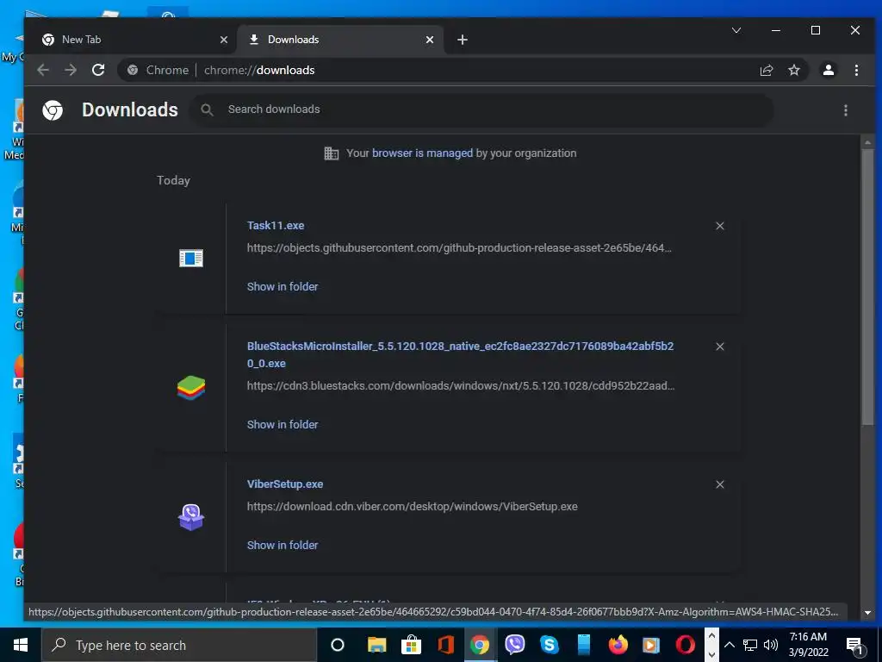Click the BlueStacks file icon
The image size is (882, 662).
click(191, 387)
